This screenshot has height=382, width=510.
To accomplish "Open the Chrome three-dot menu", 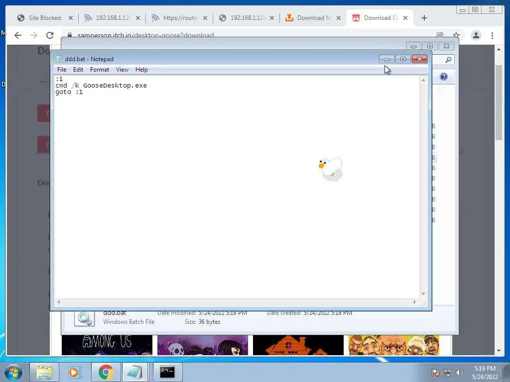I will [492, 35].
